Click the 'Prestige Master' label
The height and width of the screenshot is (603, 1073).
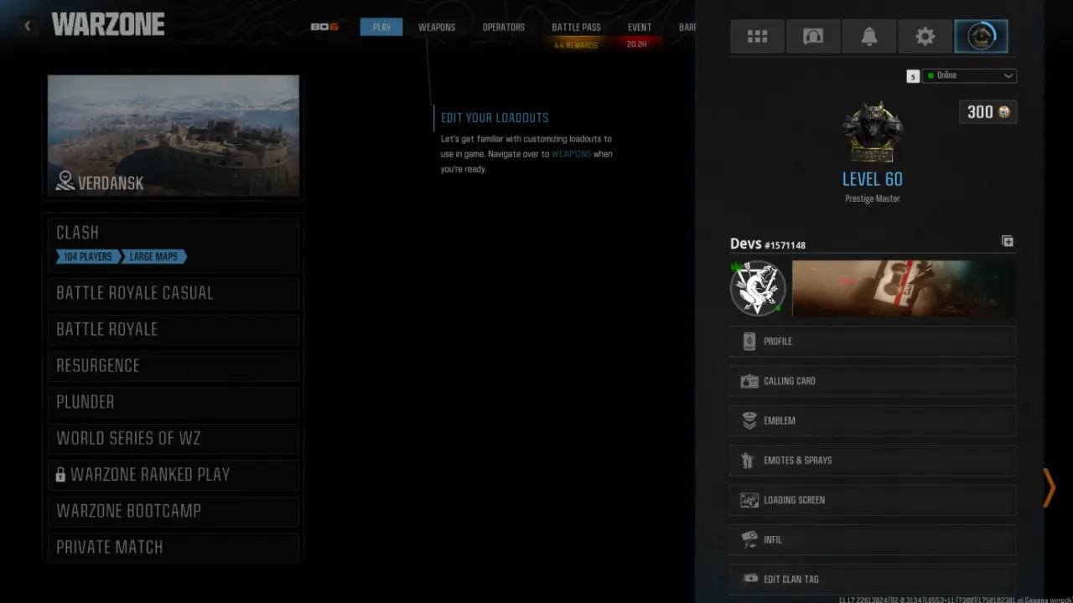pyautogui.click(x=873, y=199)
